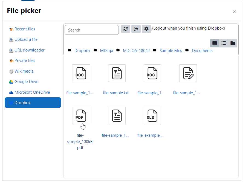The width and height of the screenshot is (245, 183).
Task: Switch to list details view
Action: pyautogui.click(x=224, y=43)
